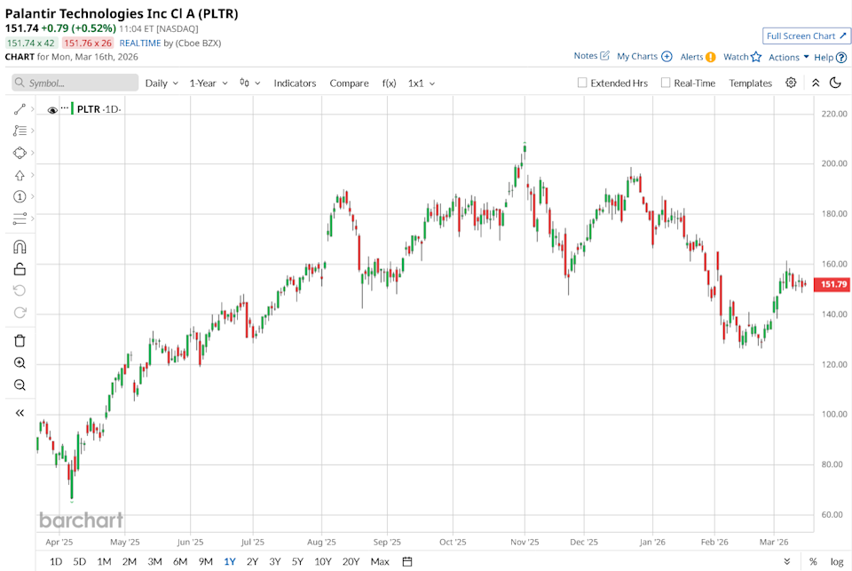Switch to the 5Y time range
Screen dimensions: 852x571
click(x=297, y=561)
